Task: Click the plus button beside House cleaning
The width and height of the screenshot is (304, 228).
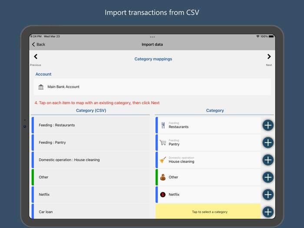Action: click(x=268, y=160)
